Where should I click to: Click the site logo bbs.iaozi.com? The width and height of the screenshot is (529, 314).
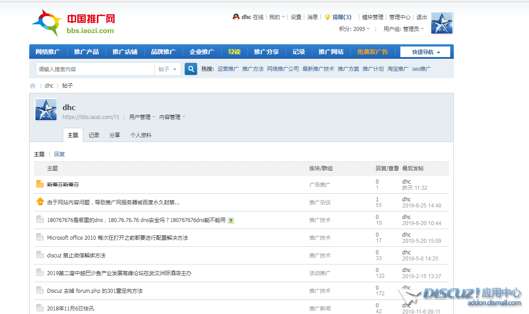pyautogui.click(x=73, y=23)
